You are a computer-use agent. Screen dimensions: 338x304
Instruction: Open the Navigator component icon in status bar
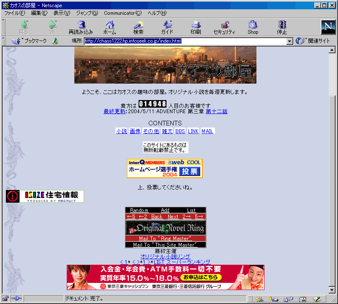tap(259, 299)
